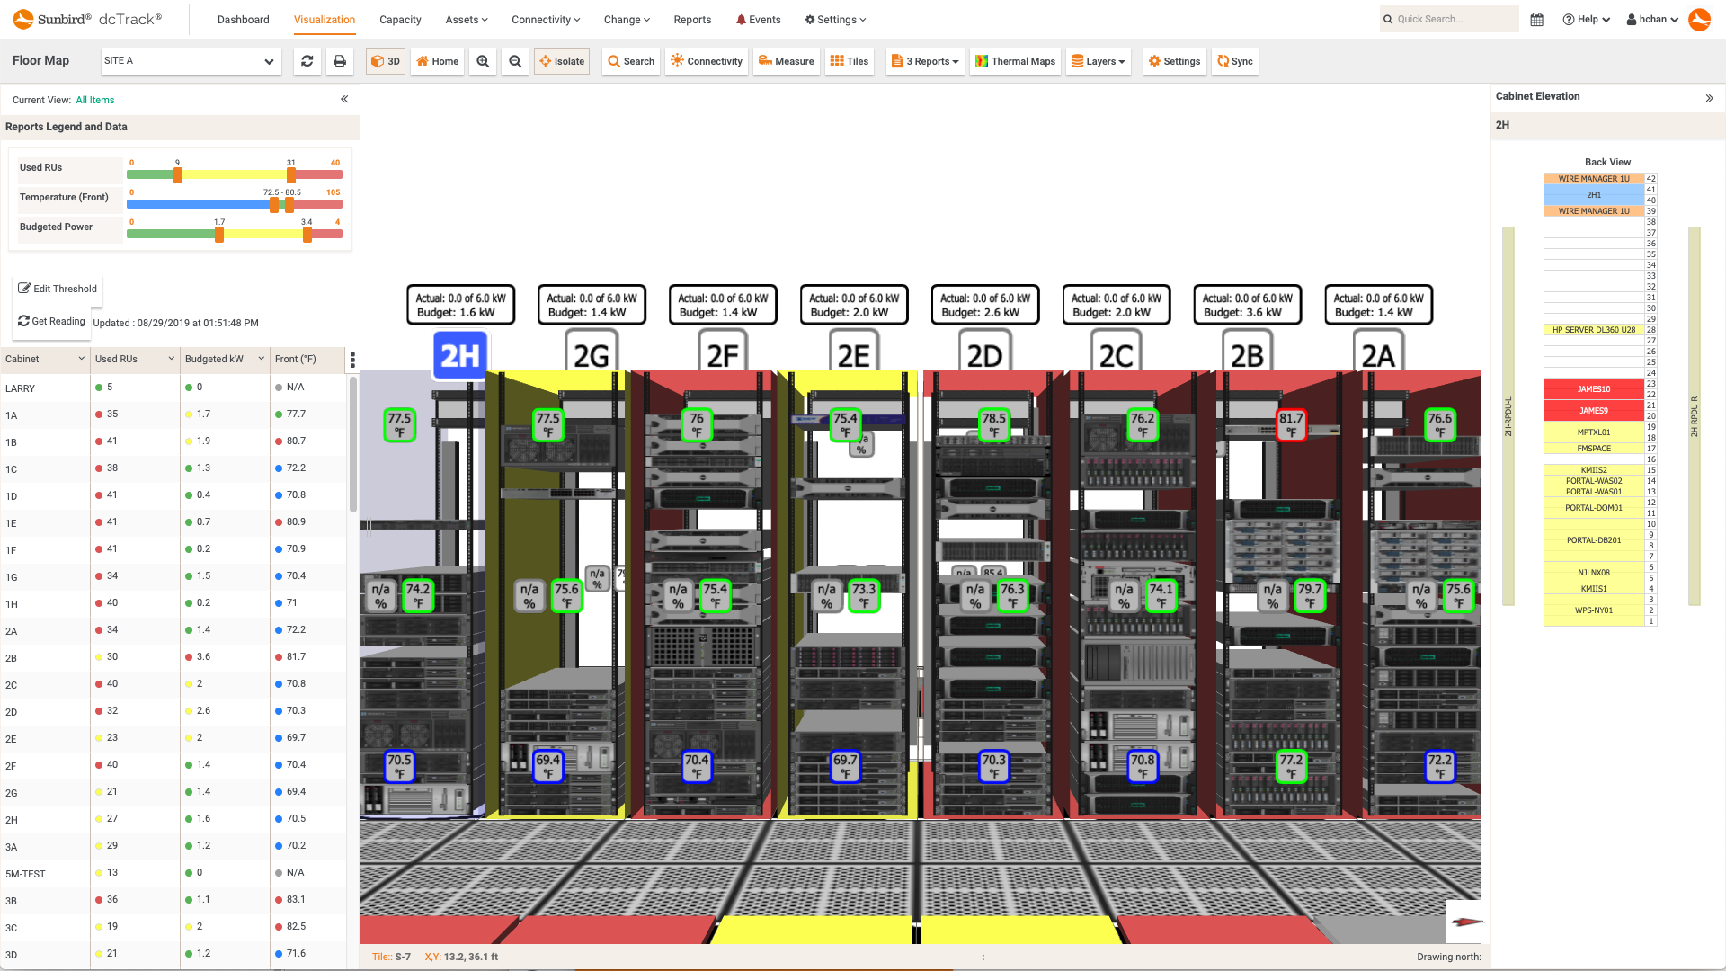Image resolution: width=1726 pixels, height=971 pixels.
Task: Open the Layers dropdown
Action: click(1098, 61)
